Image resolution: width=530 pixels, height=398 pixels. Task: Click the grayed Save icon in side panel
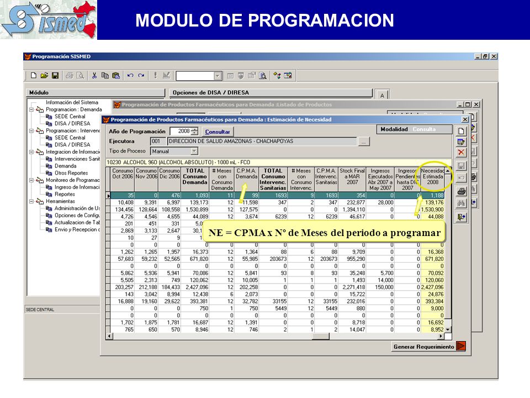(461, 166)
